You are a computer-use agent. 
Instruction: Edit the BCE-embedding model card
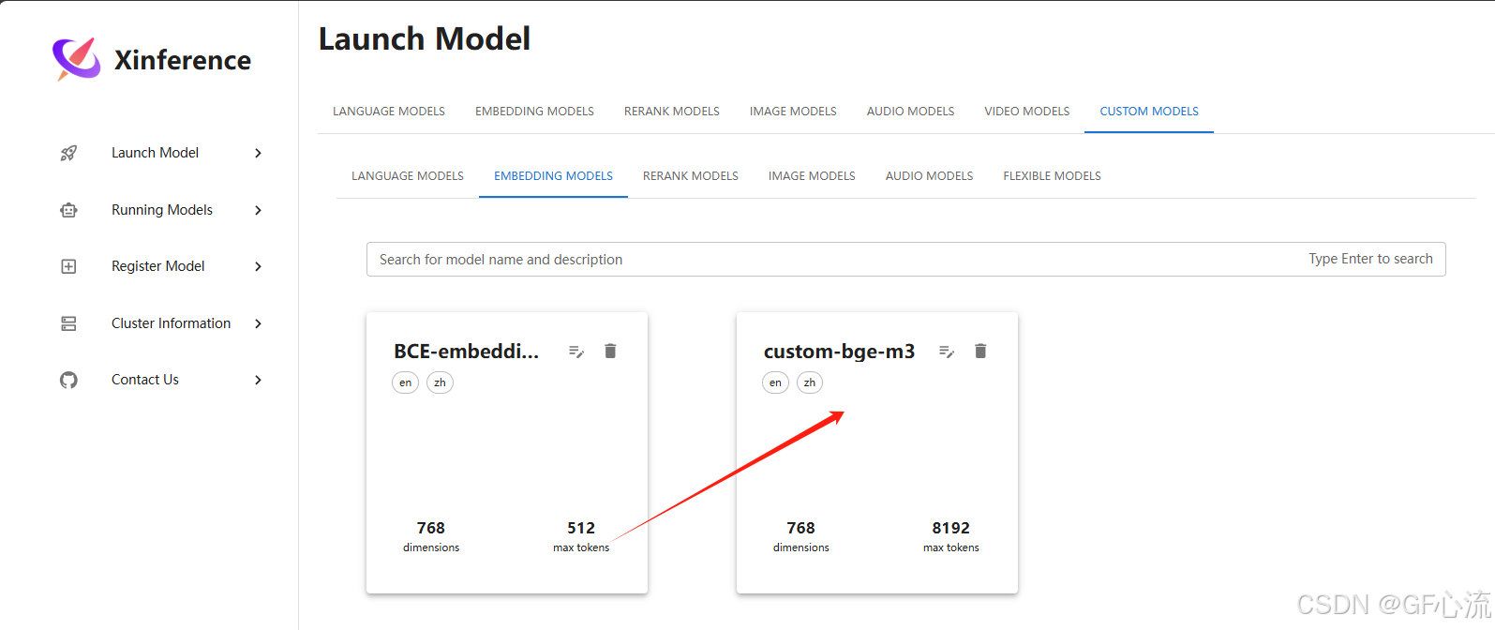(576, 352)
